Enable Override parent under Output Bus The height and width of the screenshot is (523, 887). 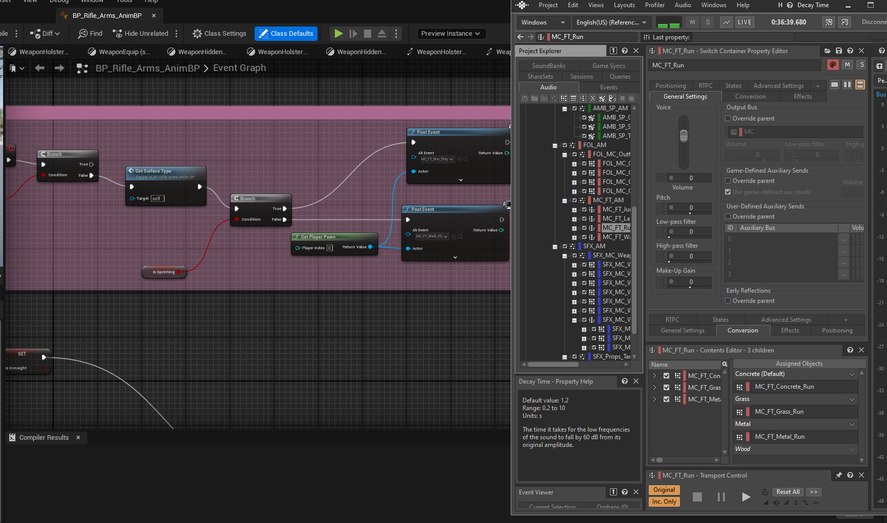728,118
